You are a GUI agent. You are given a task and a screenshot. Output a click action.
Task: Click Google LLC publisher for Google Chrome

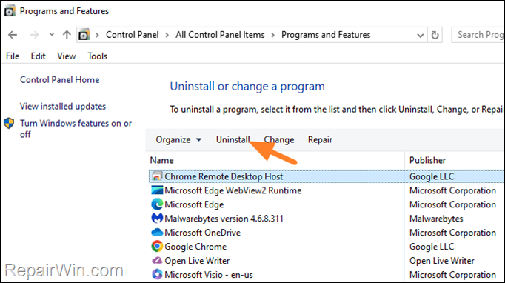(432, 247)
